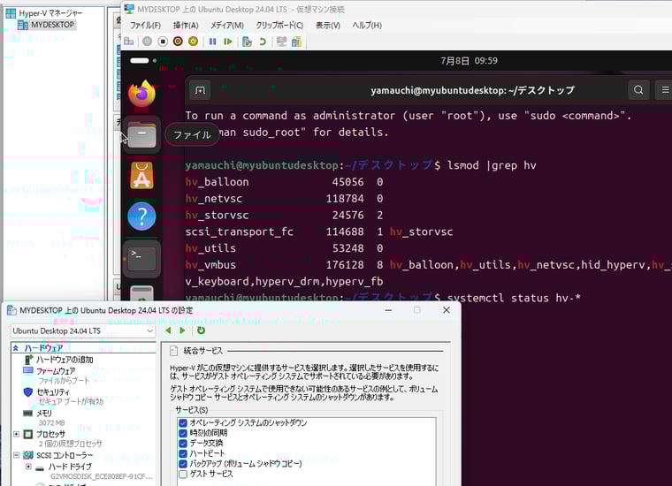Click the 統合サービス page icon

point(173,351)
